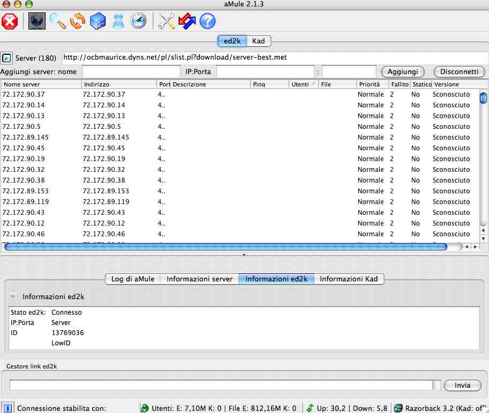Select server row 72.172.89.153
489x413 pixels.
click(x=240, y=191)
